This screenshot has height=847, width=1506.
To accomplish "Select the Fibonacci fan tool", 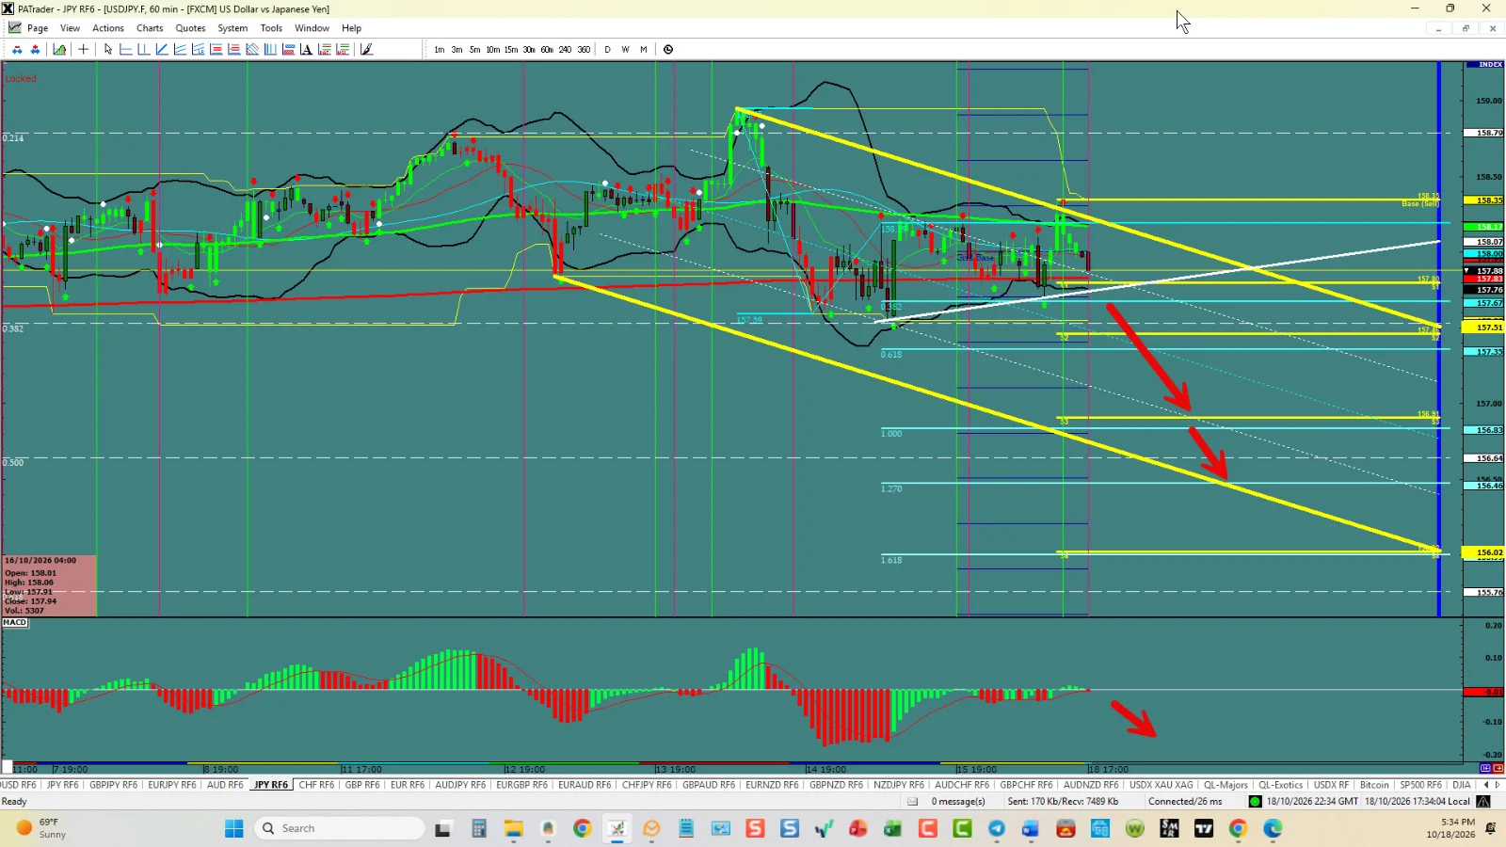I will coord(198,49).
